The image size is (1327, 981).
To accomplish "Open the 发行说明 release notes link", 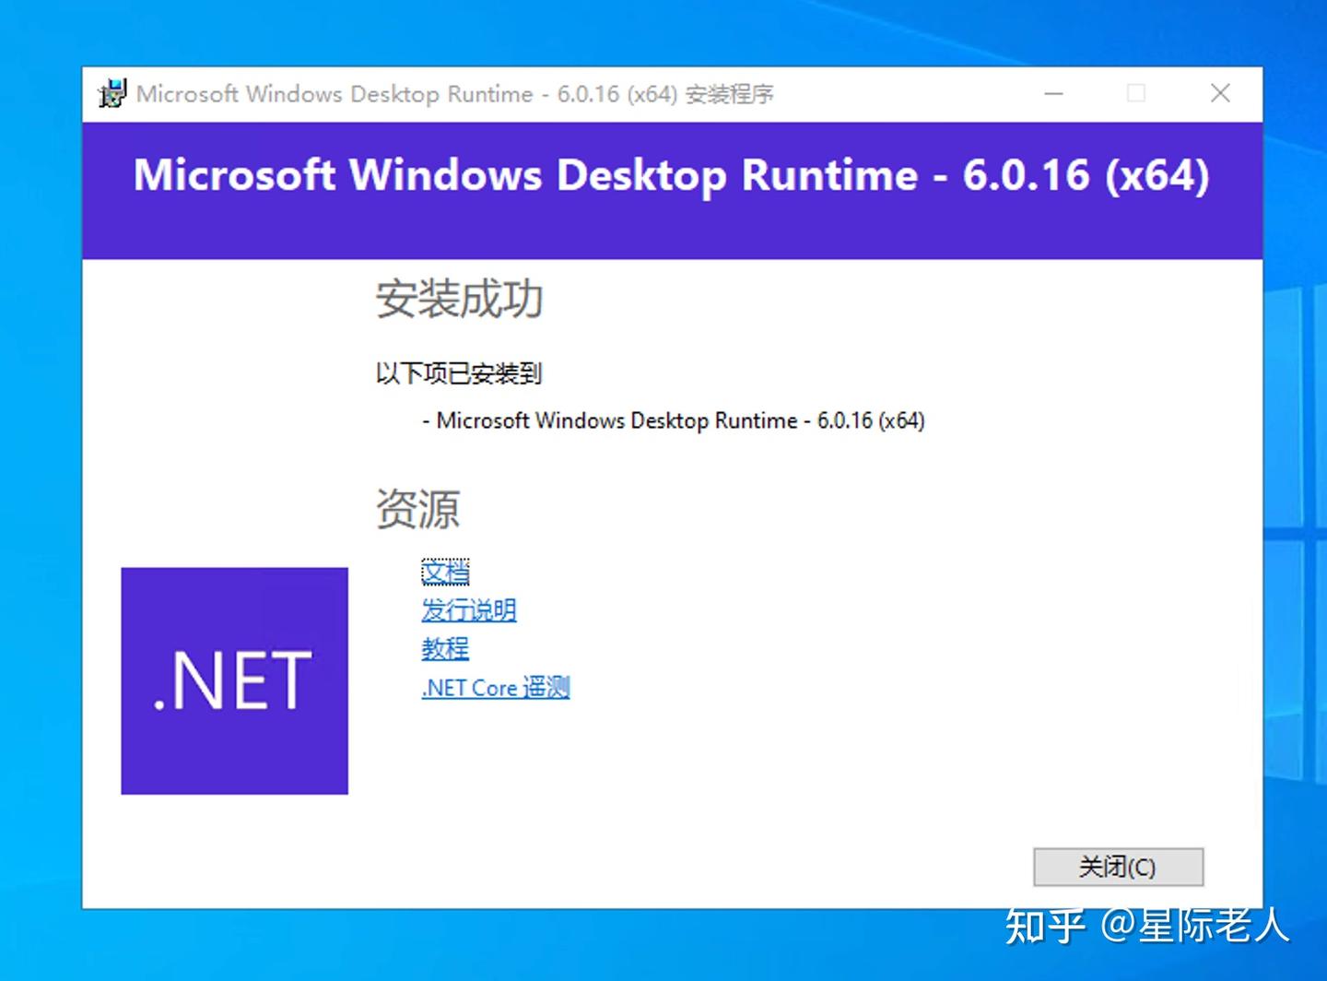I will click(468, 610).
